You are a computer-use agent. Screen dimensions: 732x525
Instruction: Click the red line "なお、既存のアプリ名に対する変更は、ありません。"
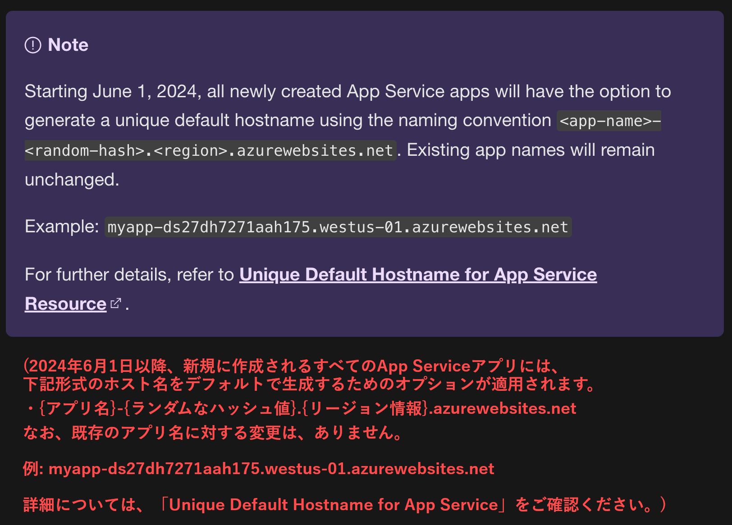(x=212, y=433)
